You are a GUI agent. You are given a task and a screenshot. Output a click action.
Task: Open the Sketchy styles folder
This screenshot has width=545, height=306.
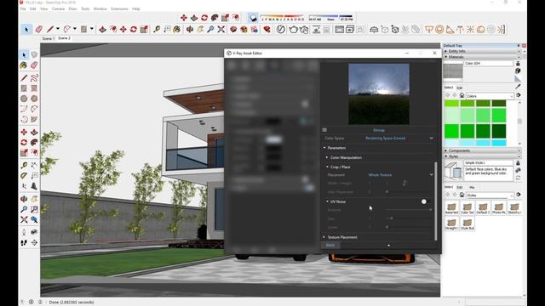click(x=514, y=208)
